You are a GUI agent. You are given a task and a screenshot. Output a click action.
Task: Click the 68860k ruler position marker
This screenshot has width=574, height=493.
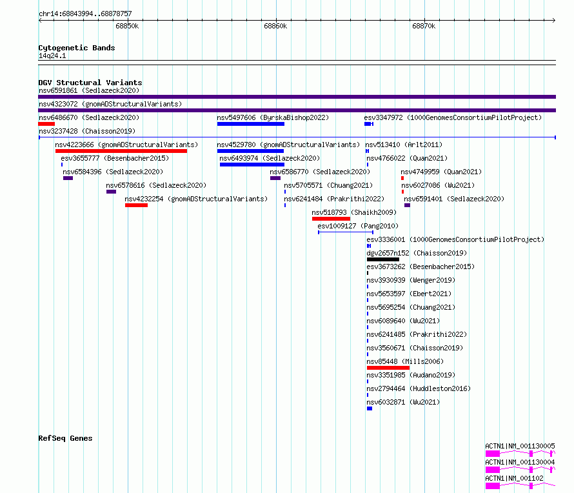pyautogui.click(x=275, y=26)
